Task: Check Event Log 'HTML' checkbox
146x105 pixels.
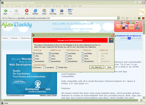Action: click(34, 56)
